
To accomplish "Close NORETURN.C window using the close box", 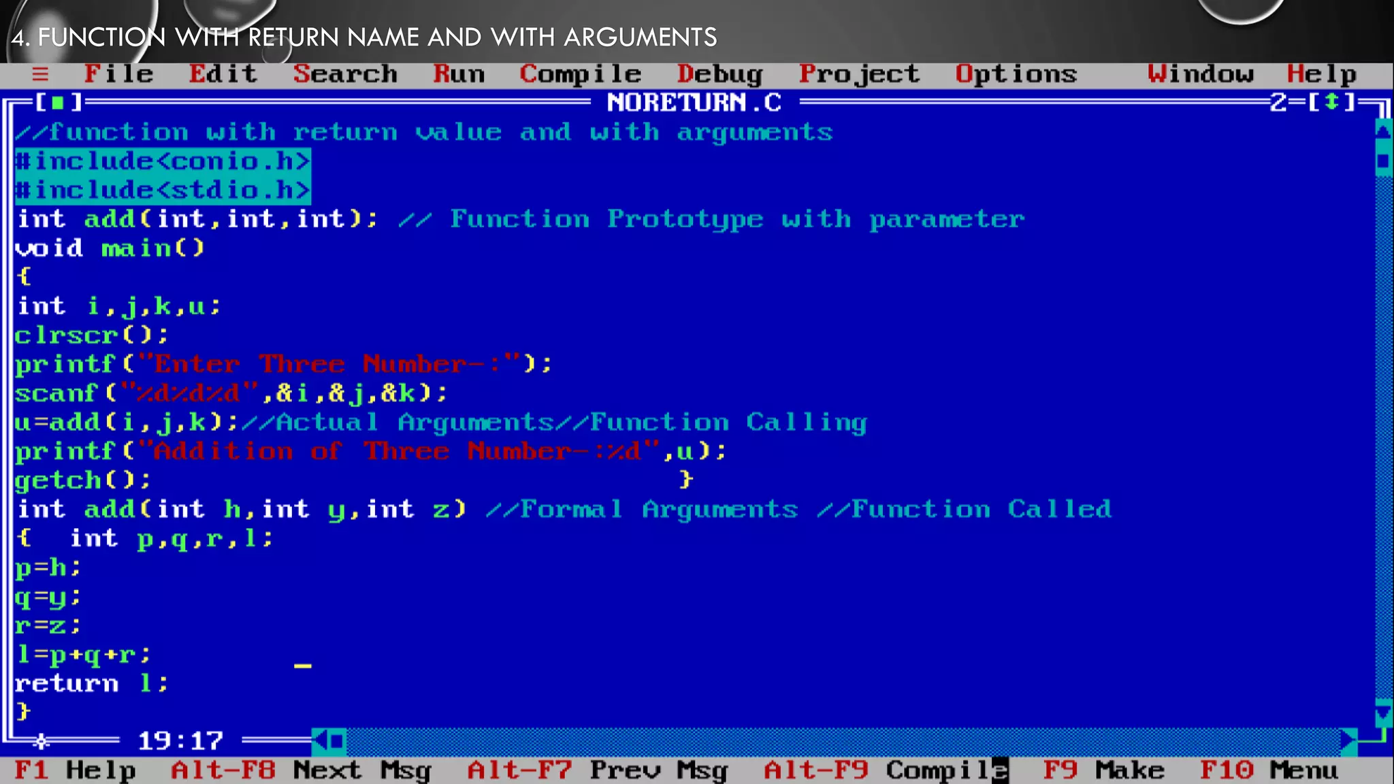I will click(59, 103).
